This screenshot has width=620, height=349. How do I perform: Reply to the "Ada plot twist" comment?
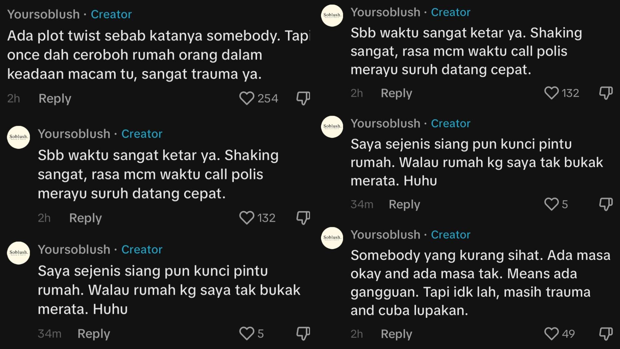pyautogui.click(x=55, y=98)
